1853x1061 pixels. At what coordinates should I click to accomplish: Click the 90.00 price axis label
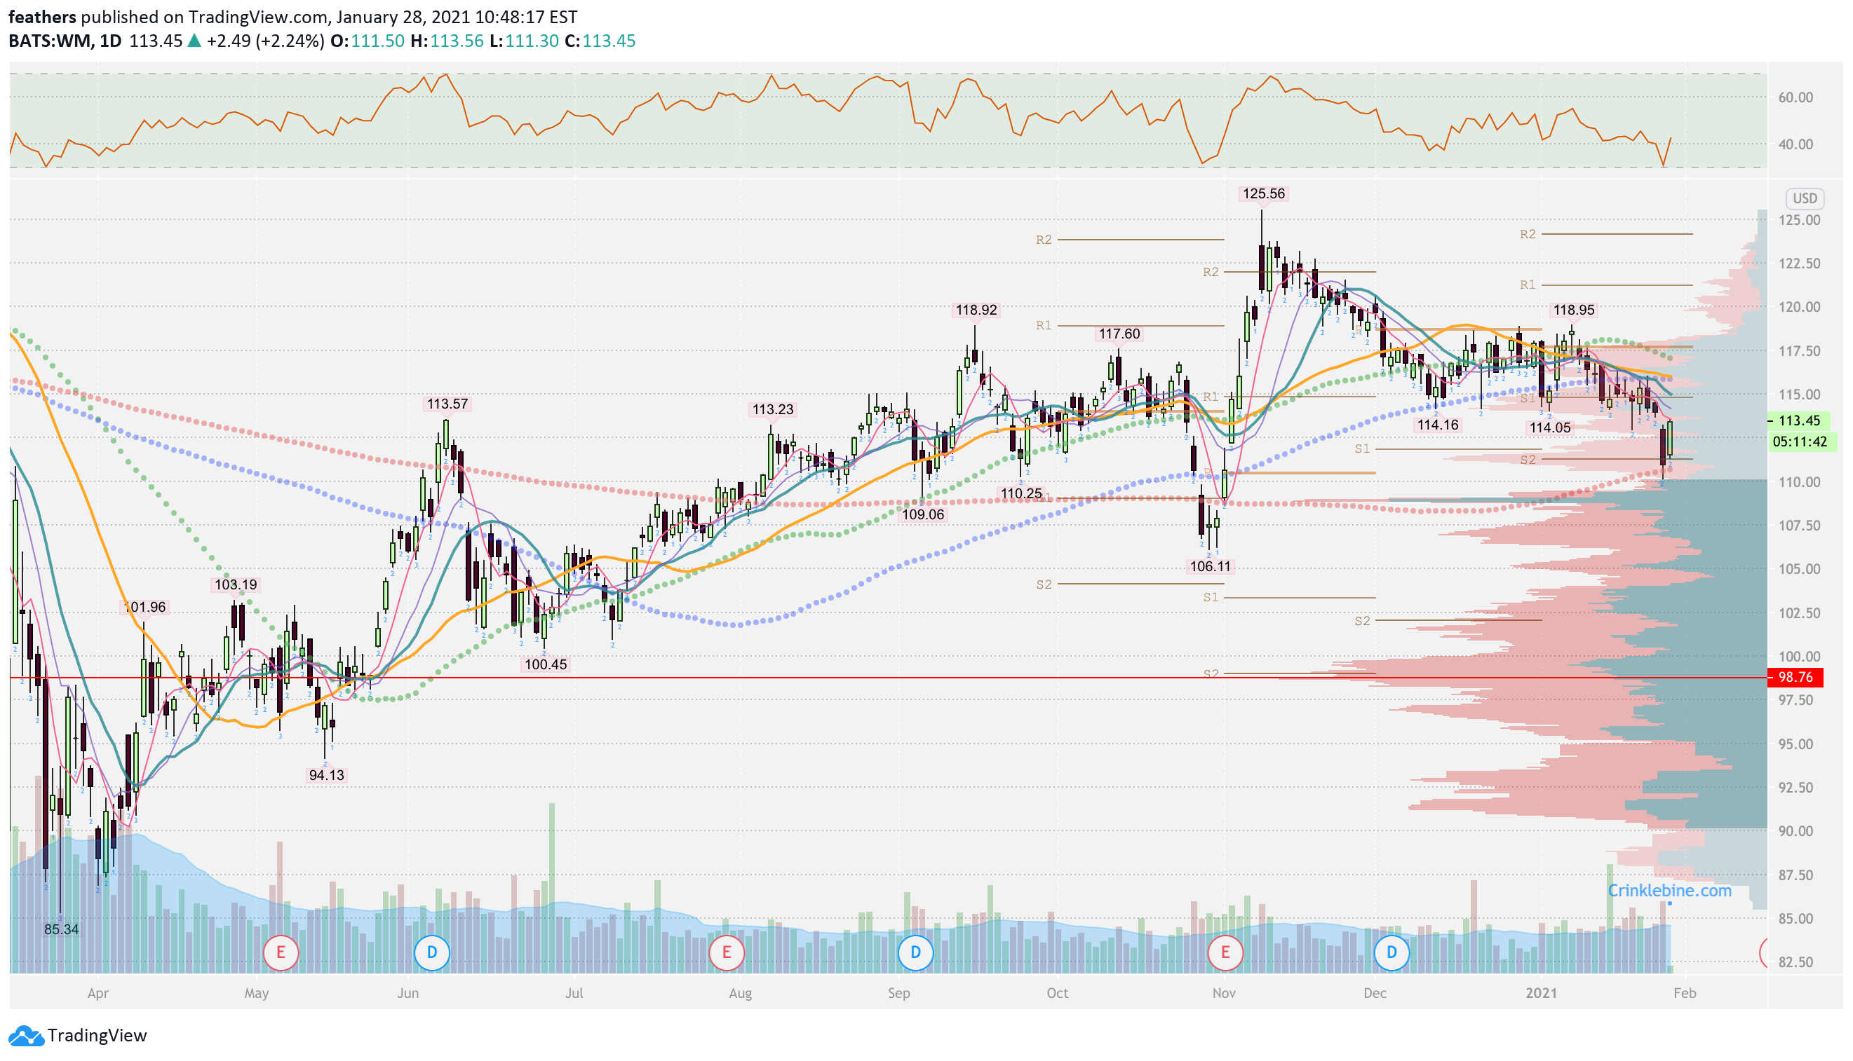click(x=1795, y=831)
